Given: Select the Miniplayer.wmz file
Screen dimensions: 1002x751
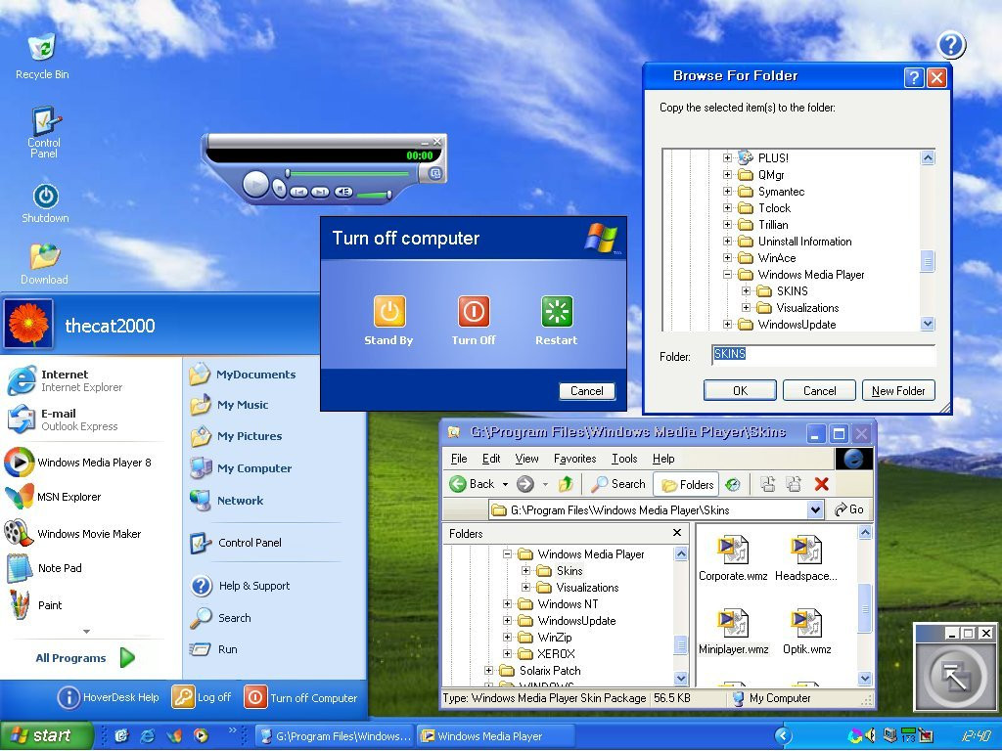Looking at the screenshot, I should [x=734, y=633].
